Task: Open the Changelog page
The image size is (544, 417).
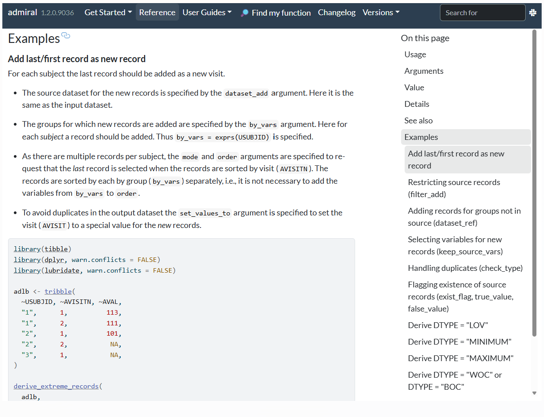Action: point(337,13)
